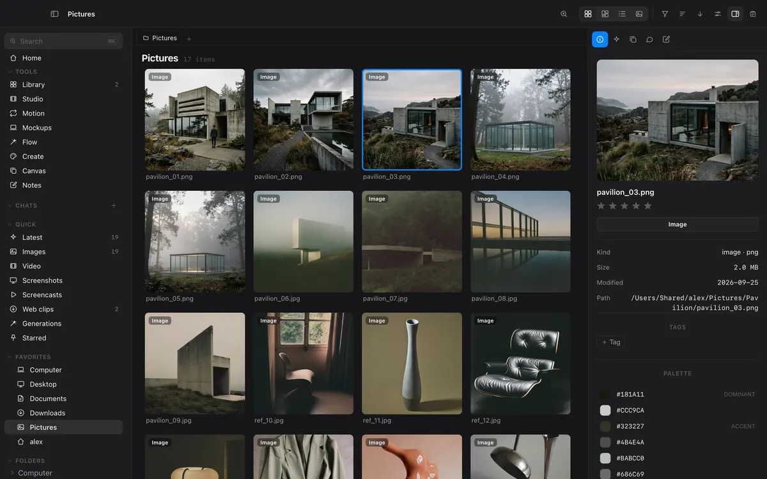Screen dimensions: 767x479
Task: Open the Canvas tool in the sidebar
Action: coord(63,171)
